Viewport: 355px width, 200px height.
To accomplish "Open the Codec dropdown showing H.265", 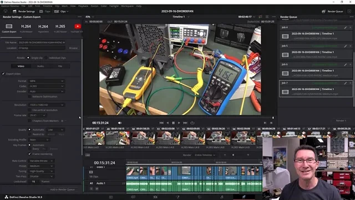I will [x=46, y=86].
